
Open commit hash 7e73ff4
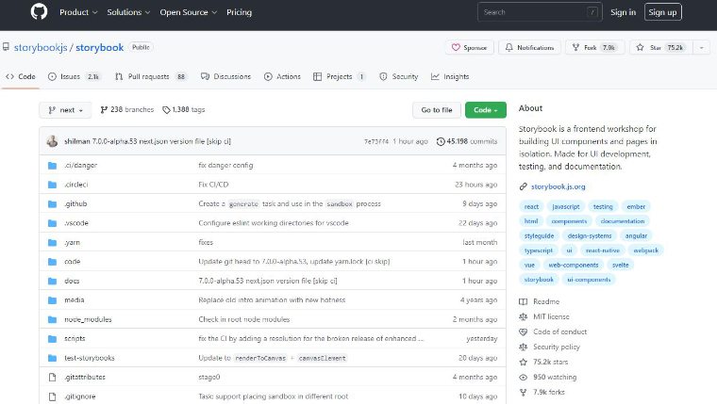[375, 141]
